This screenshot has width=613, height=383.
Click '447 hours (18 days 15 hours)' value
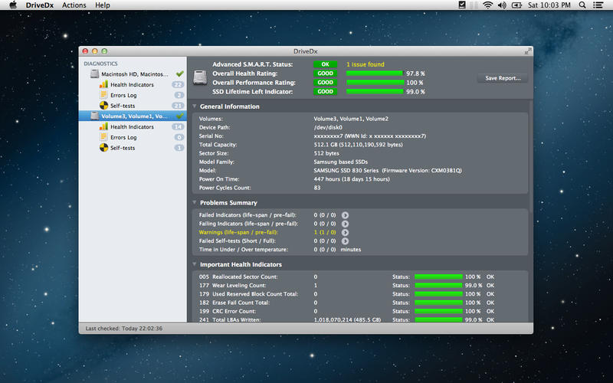[x=352, y=179]
